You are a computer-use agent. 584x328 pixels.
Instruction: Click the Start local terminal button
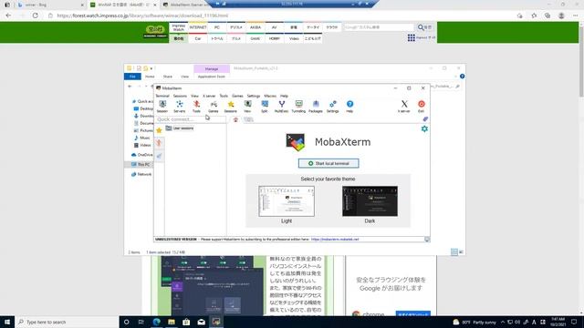point(328,163)
